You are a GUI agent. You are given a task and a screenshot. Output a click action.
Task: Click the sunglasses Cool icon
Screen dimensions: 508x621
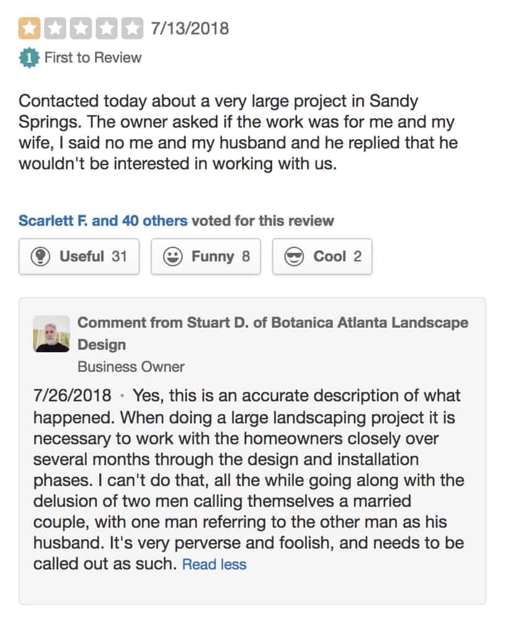295,256
